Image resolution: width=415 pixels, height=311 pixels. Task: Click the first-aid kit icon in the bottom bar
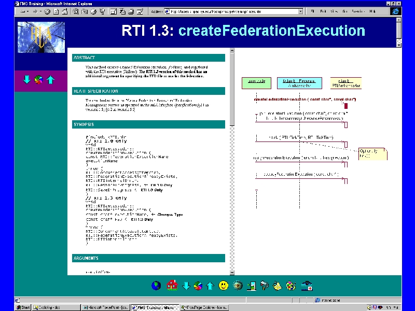pyautogui.click(x=307, y=286)
